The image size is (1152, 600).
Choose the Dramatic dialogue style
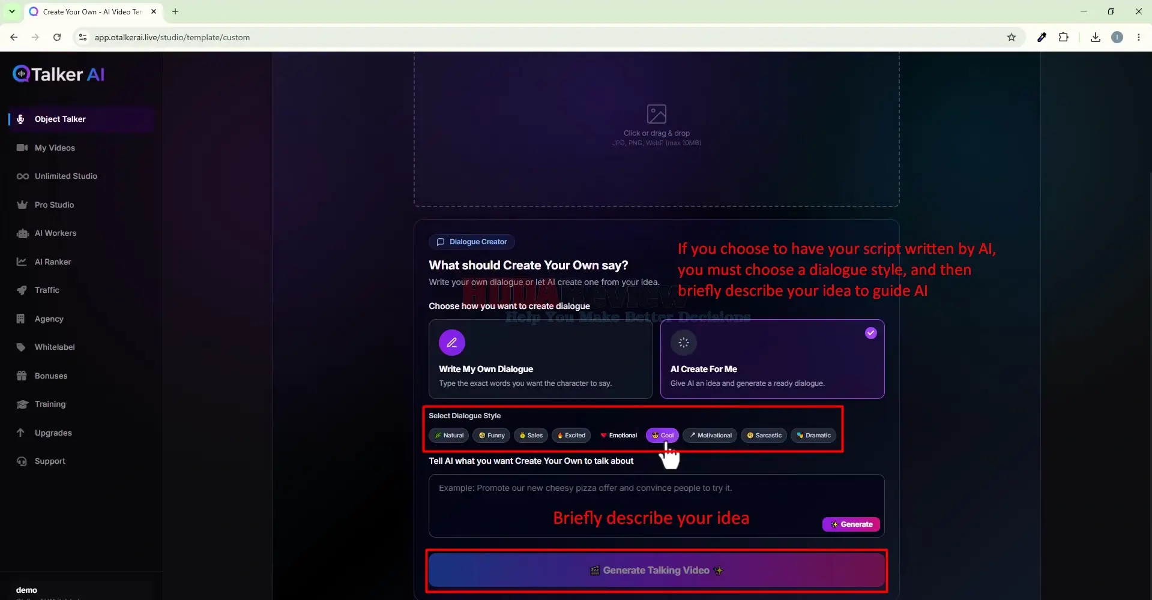tap(813, 436)
